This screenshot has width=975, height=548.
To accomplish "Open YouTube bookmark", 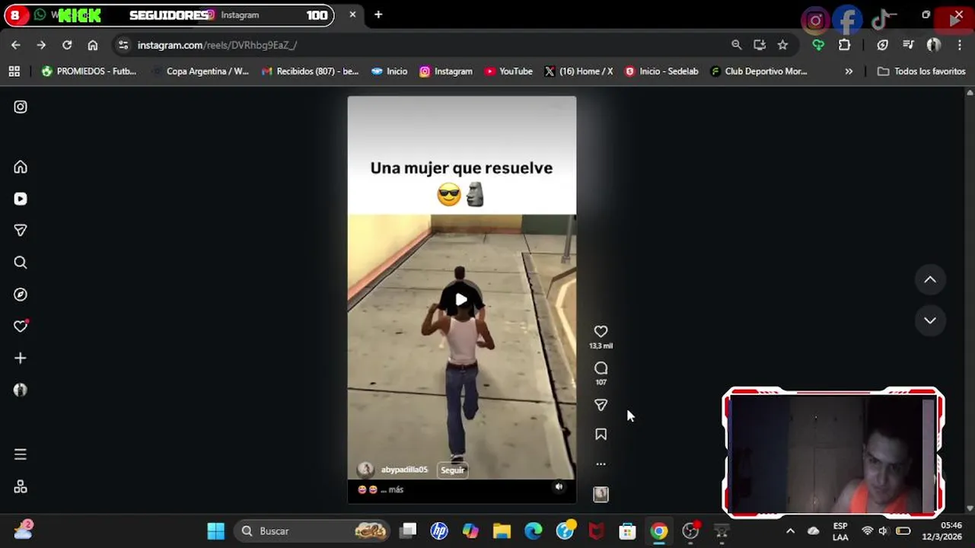I will point(508,71).
